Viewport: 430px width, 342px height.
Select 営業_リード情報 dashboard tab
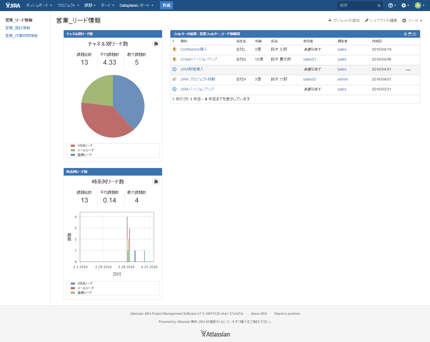[x=19, y=20]
